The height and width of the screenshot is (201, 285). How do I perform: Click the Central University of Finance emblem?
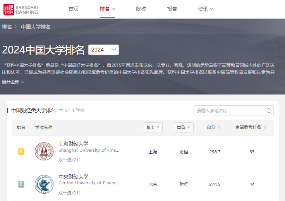point(44,184)
